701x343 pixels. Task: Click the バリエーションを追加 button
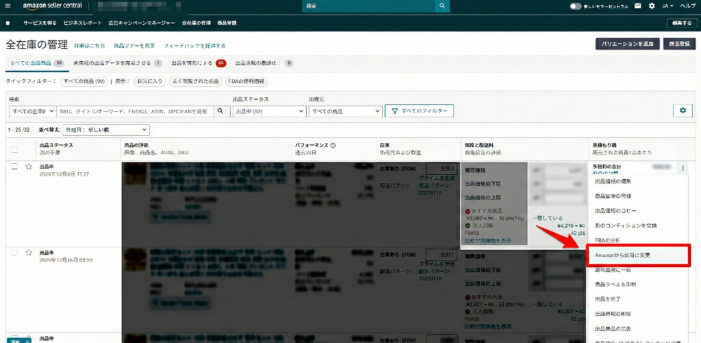pos(627,44)
